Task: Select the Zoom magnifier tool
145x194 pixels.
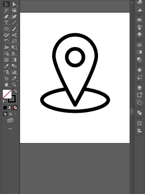Action: pos(14,85)
